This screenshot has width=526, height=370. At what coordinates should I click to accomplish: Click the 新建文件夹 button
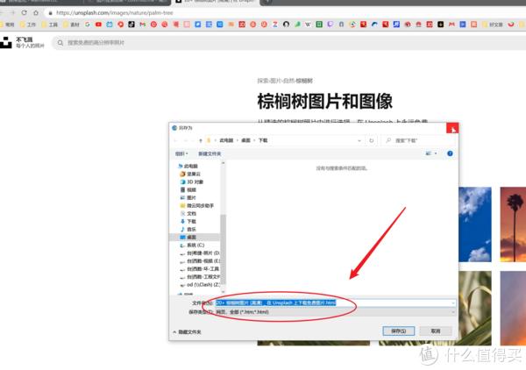pyautogui.click(x=210, y=153)
